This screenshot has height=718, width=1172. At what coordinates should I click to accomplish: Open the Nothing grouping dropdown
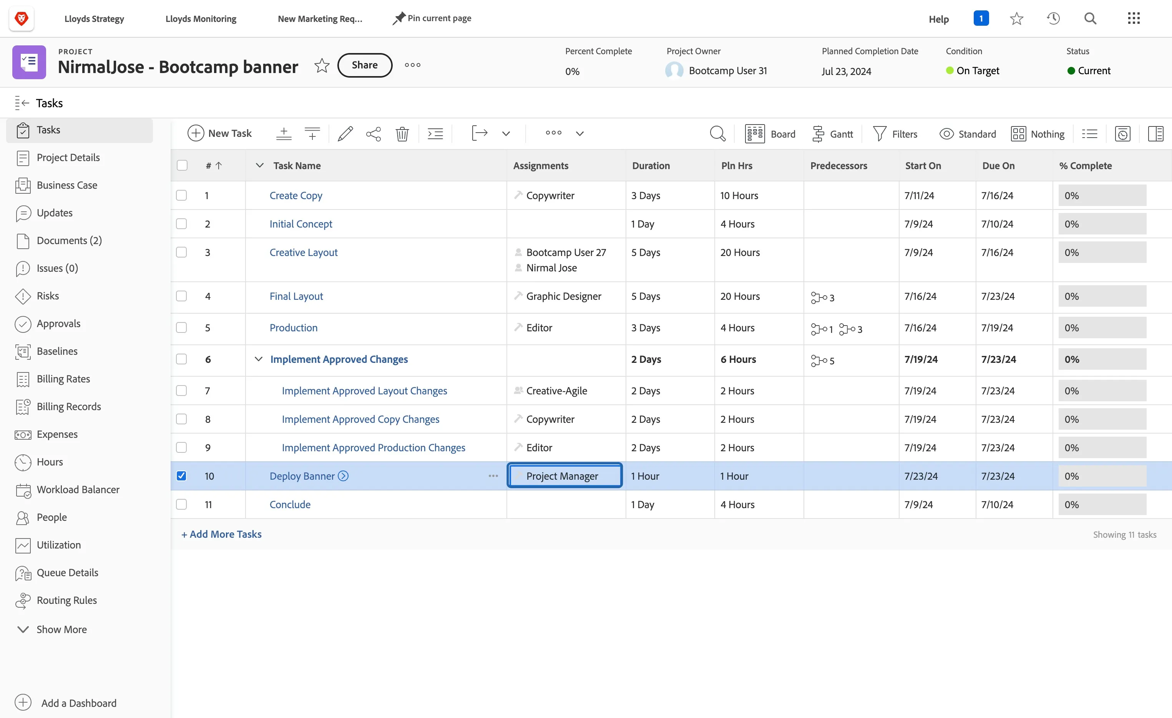[x=1038, y=134]
